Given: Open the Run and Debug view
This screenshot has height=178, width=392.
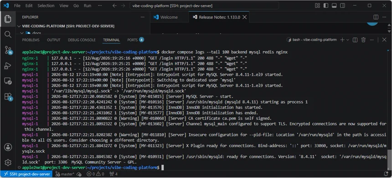Looking at the screenshot, I should point(8,66).
